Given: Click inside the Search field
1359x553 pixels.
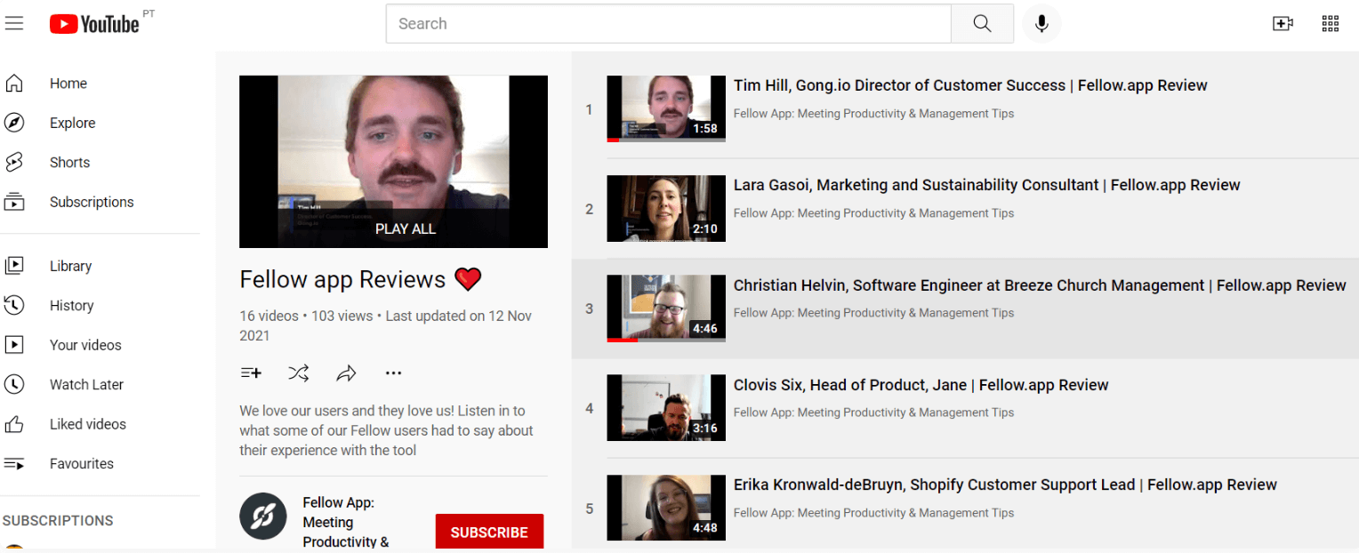Looking at the screenshot, I should (668, 24).
